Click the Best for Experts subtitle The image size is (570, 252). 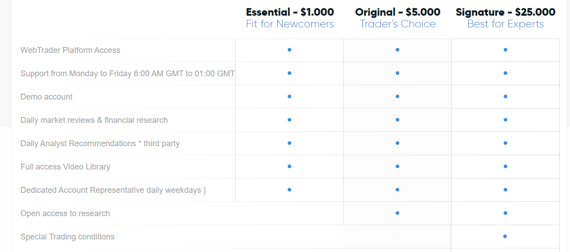[505, 24]
